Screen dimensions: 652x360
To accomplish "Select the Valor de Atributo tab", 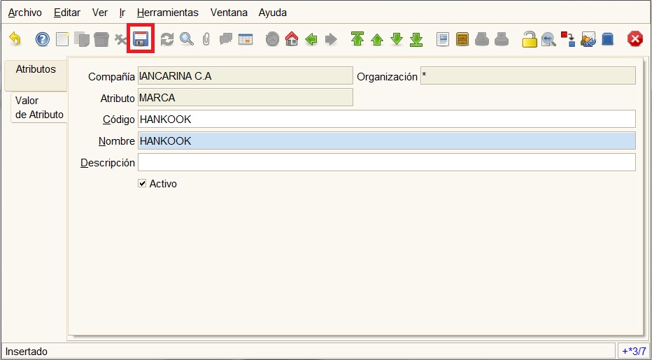I will click(39, 107).
